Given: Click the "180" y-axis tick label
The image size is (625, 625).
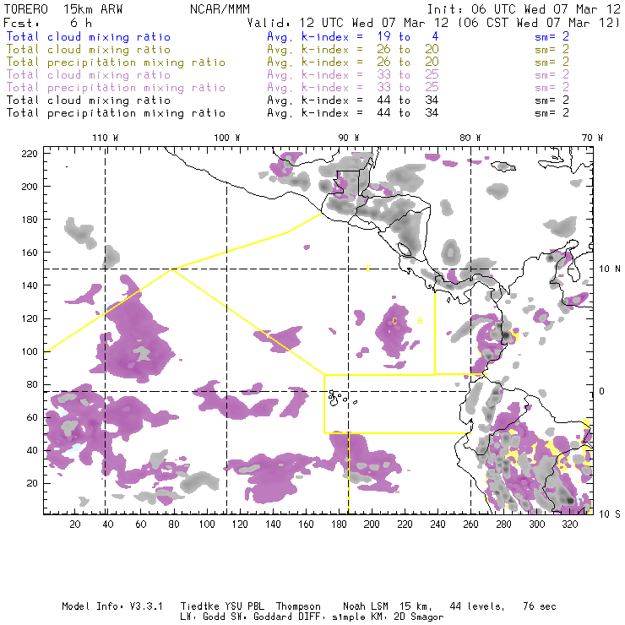Looking at the screenshot, I should (30, 220).
